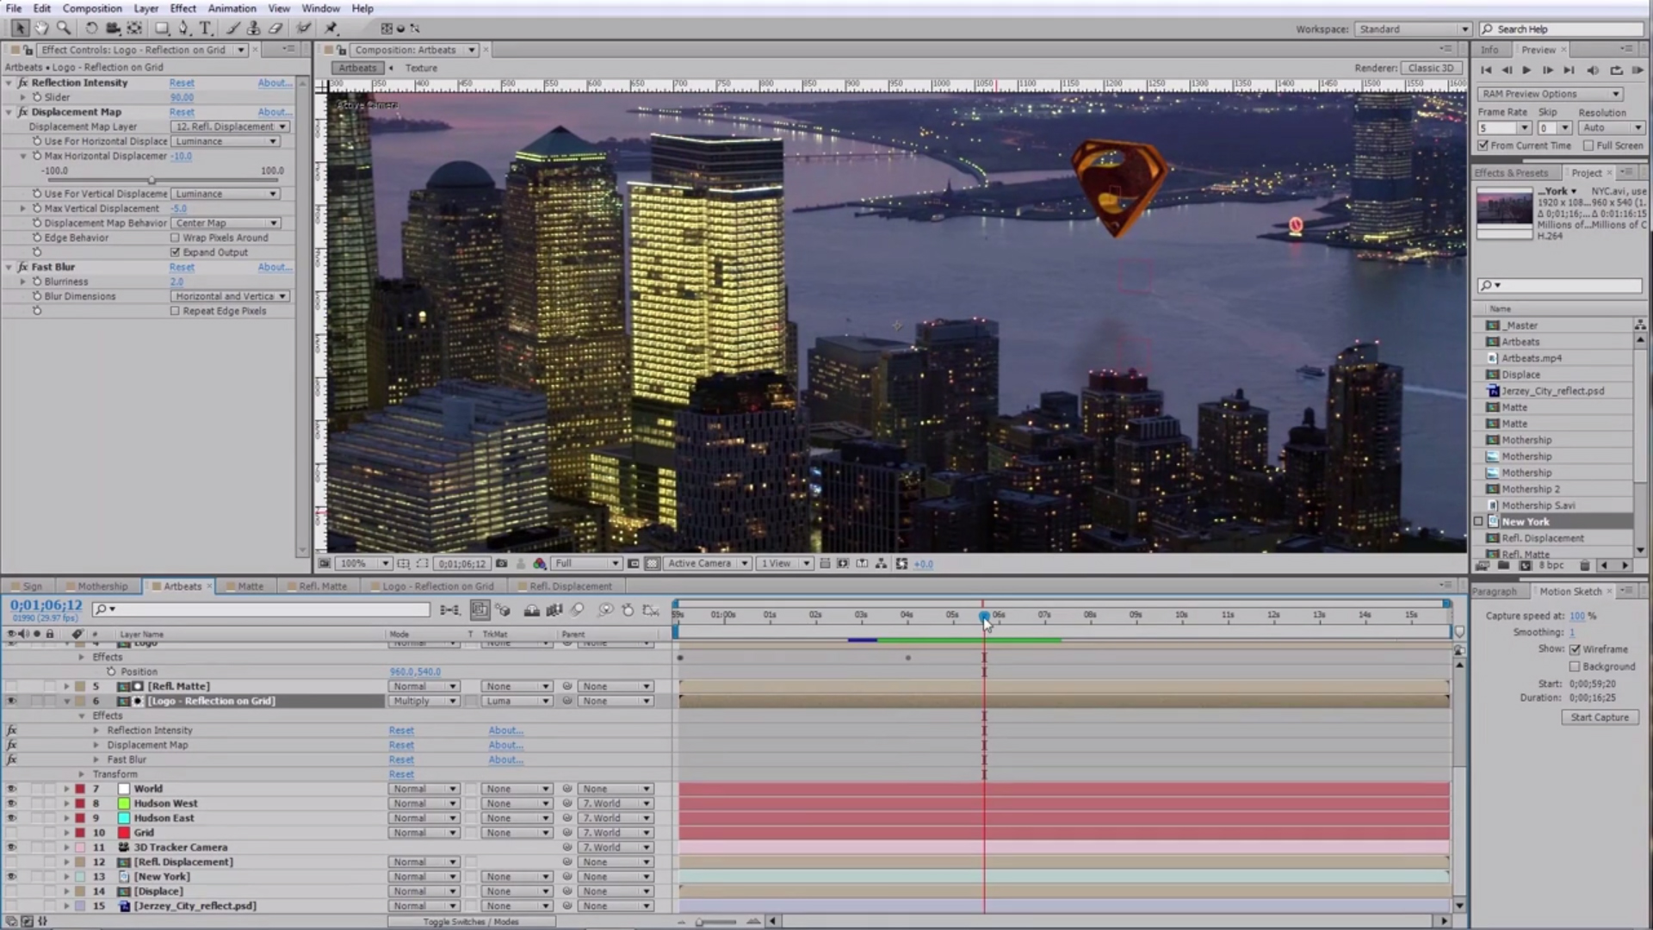
Task: Select the Clone Stamp tool
Action: [x=253, y=28]
